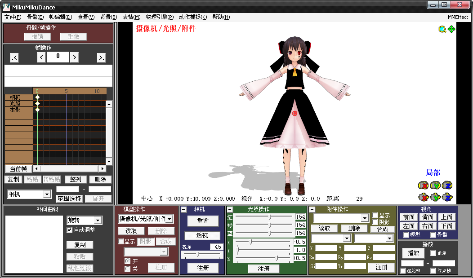The height and width of the screenshot is (278, 473).
Task: Click the 视角 value field showing 45
Action: [x=217, y=247]
